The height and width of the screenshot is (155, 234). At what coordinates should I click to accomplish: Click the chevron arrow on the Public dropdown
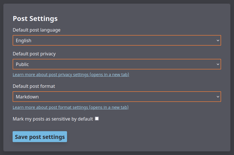218,64
